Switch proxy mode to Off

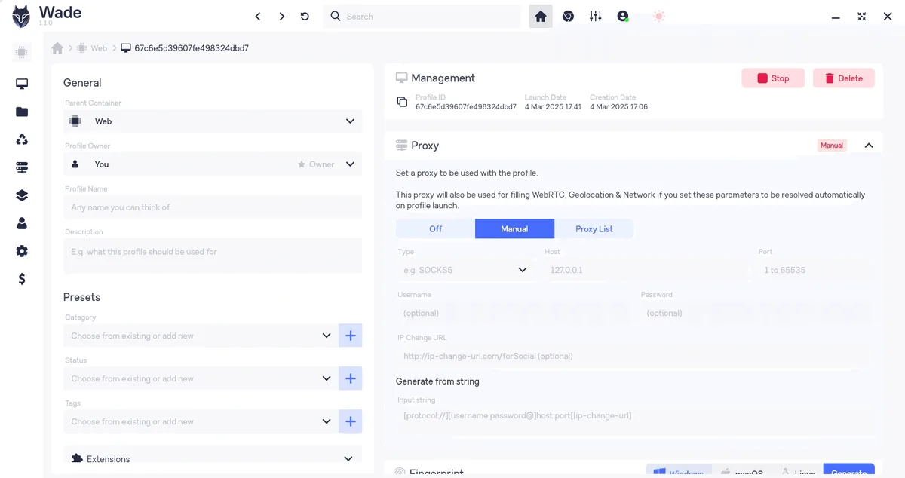click(x=435, y=228)
